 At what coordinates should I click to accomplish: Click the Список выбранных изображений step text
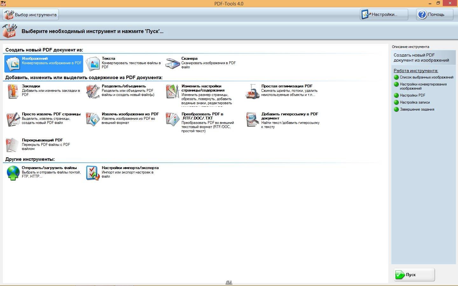coord(427,77)
